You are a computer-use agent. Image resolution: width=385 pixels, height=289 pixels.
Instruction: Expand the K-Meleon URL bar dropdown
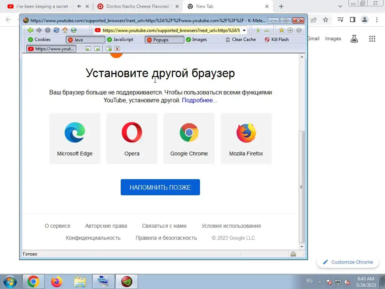coord(244,30)
